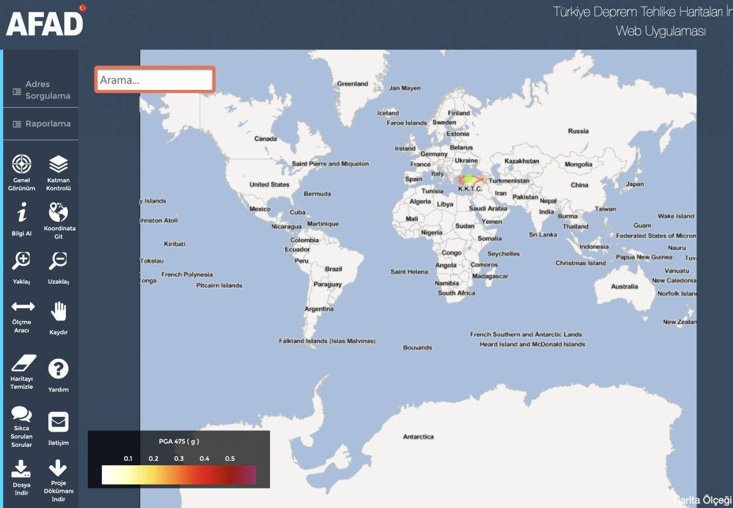Viewport: 733px width, 508px height.
Task: Choose the Kaydır hand pan tool
Action: (59, 311)
